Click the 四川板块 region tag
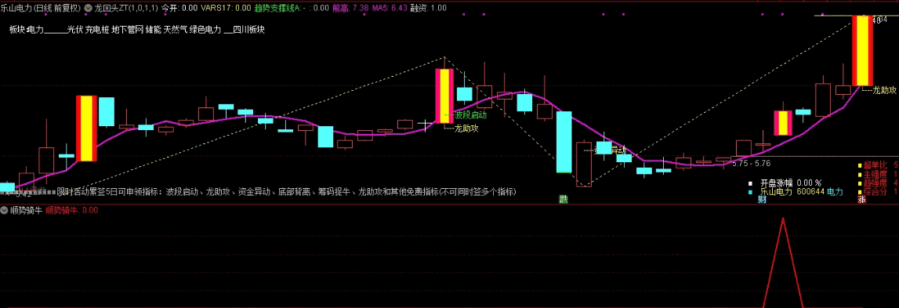The width and height of the screenshot is (899, 308). 248,30
